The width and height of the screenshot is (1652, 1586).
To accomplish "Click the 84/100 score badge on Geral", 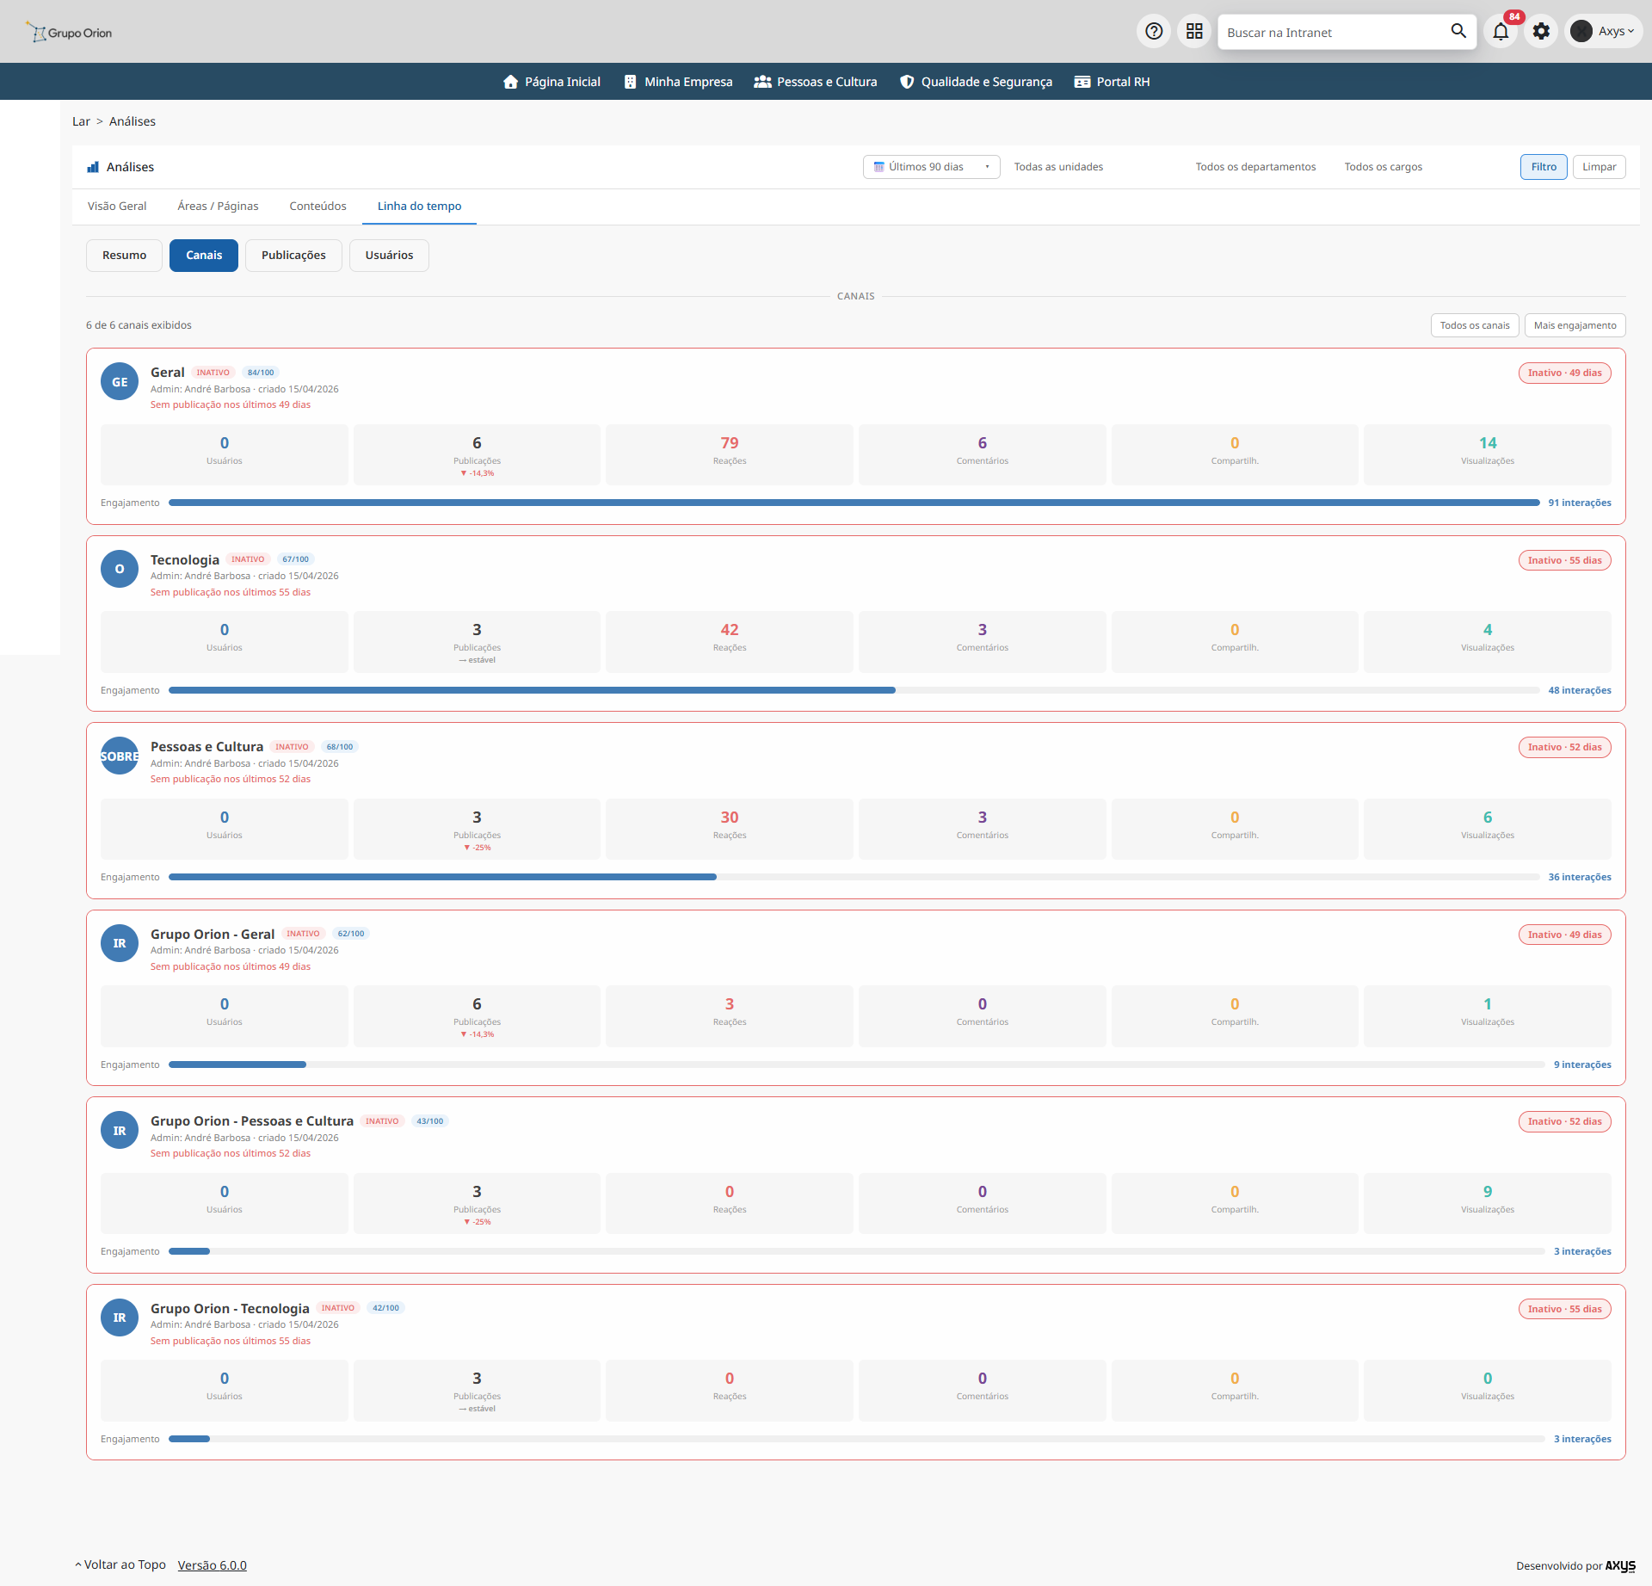I will (261, 373).
